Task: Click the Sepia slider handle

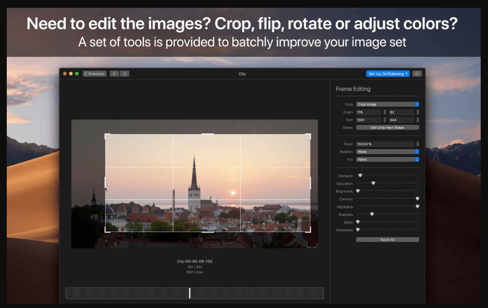Action: click(358, 222)
